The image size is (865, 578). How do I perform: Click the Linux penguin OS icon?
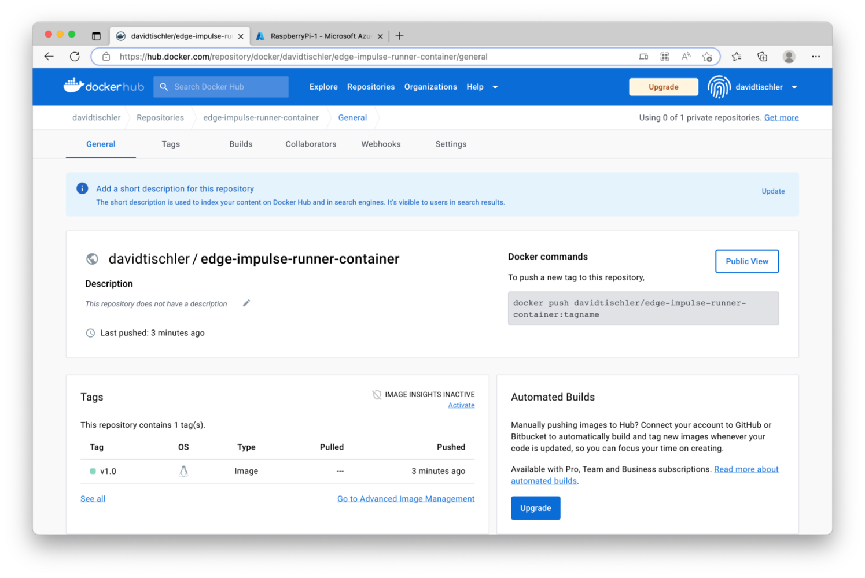tap(183, 471)
